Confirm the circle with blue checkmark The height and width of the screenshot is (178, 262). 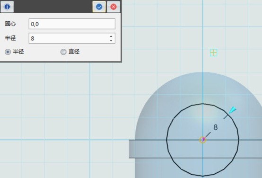pos(99,7)
